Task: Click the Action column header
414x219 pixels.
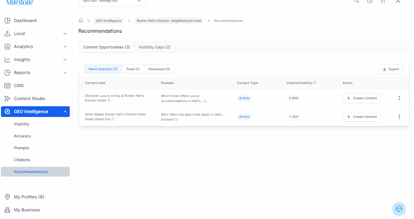Action: click(347, 83)
